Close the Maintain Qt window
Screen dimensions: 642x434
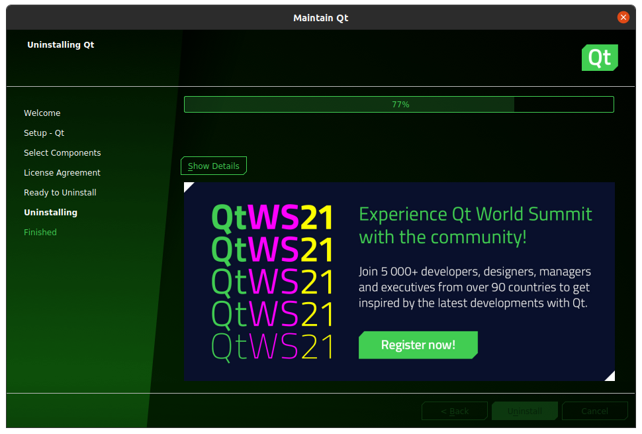coord(623,17)
